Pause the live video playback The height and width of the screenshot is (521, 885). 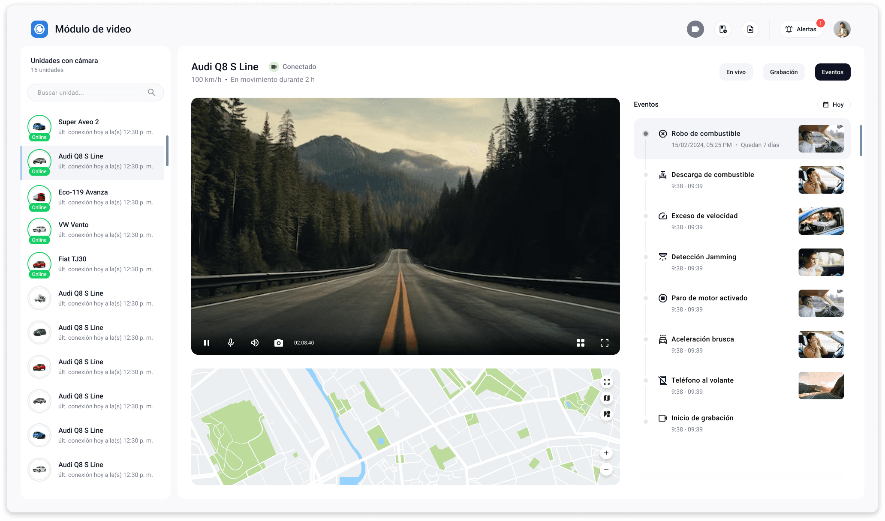(x=207, y=343)
